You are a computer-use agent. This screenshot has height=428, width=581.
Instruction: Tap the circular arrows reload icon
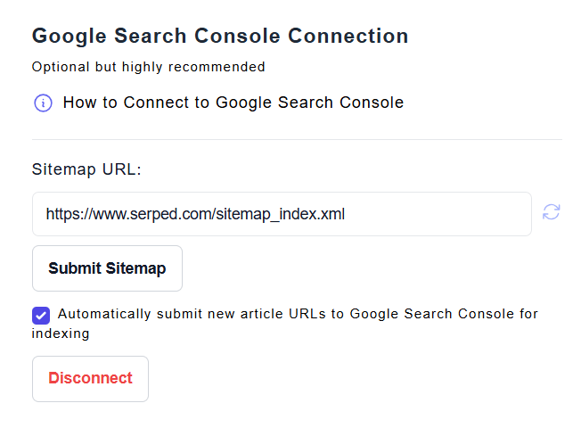coord(552,212)
